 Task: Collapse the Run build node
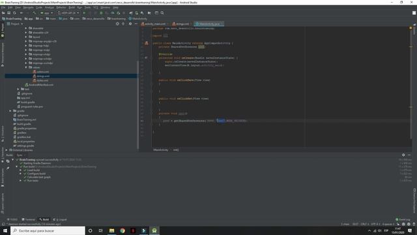click(17, 166)
